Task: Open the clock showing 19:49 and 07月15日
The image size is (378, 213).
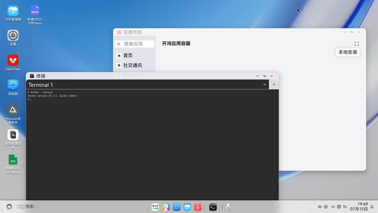Action: click(359, 207)
